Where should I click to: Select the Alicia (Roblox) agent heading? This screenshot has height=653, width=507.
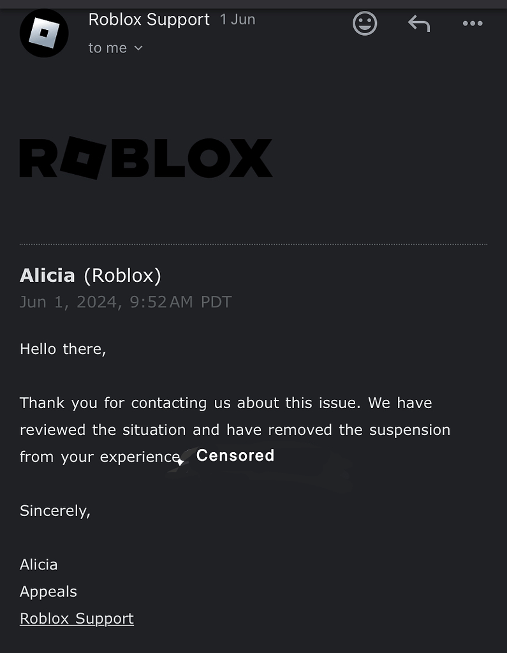coord(91,275)
